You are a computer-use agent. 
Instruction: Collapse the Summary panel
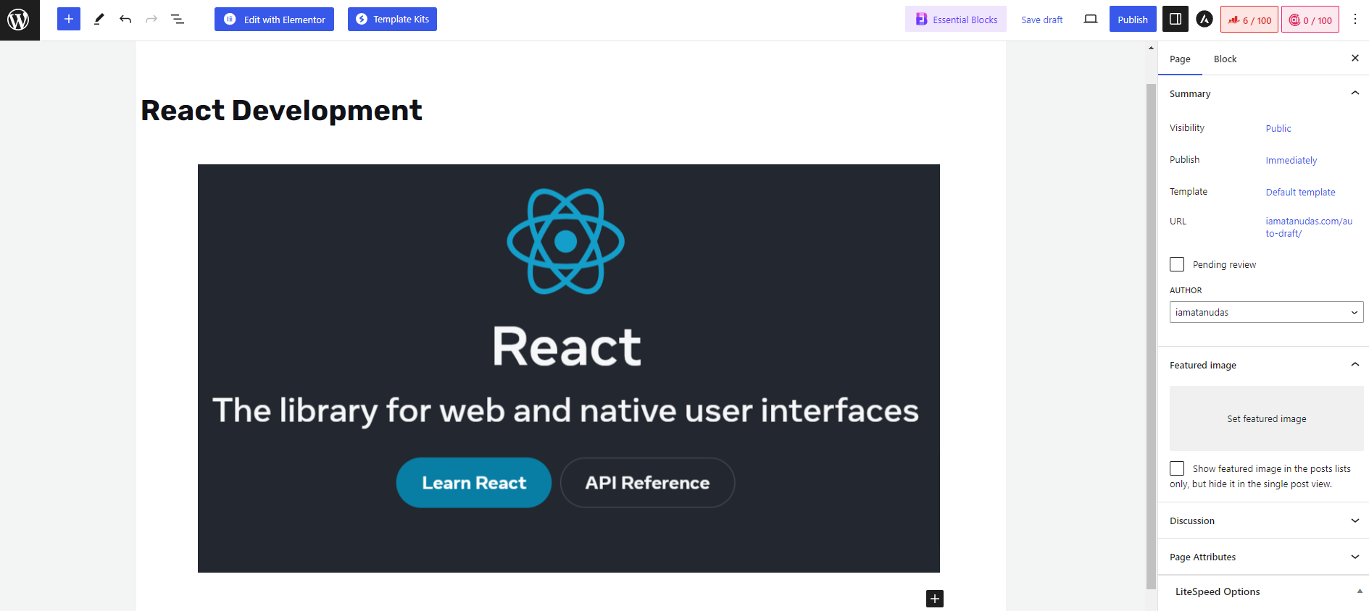(x=1263, y=93)
